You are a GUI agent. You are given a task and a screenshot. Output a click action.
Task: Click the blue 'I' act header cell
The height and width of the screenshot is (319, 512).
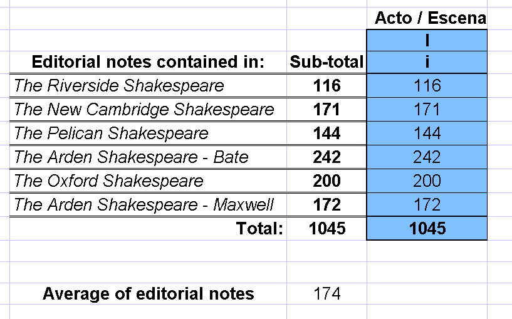click(427, 41)
